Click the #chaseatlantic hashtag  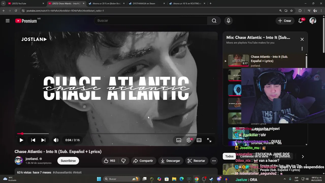(x=62, y=172)
